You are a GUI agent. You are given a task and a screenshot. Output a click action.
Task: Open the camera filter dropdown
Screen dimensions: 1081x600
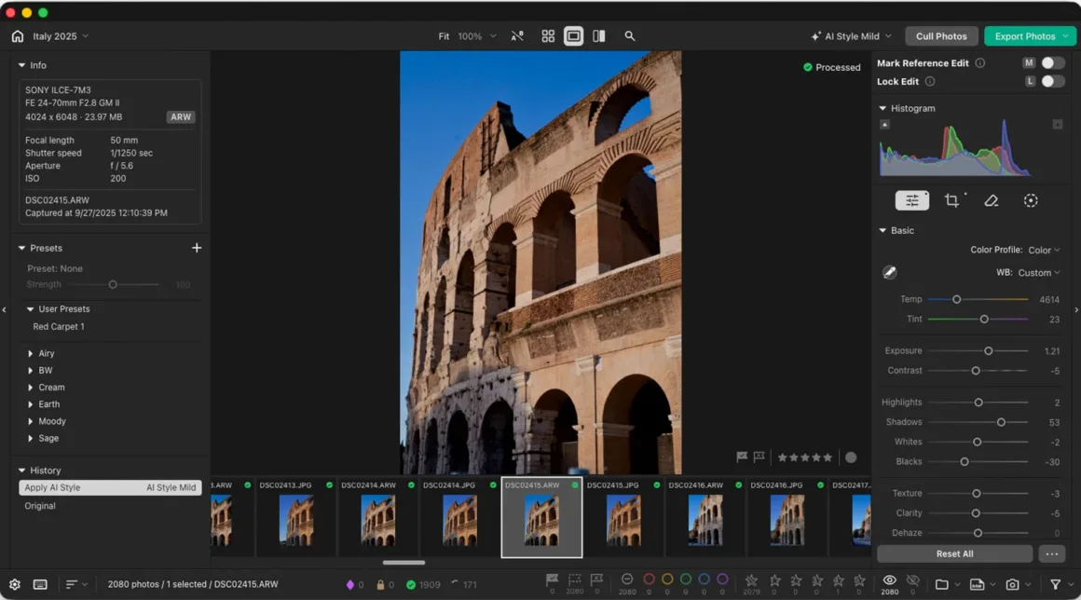point(1018,584)
